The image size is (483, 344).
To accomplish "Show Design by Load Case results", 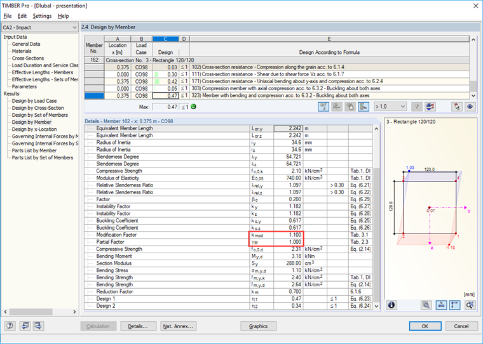I will pos(34,101).
